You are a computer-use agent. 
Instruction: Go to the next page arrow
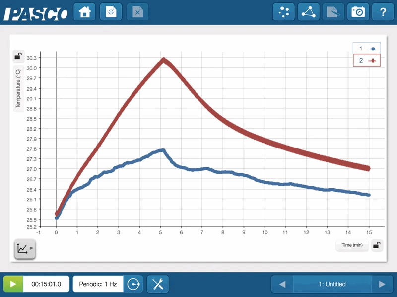[382, 284]
